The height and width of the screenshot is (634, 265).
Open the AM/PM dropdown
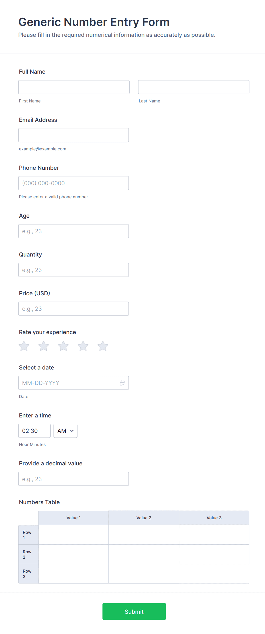tap(66, 431)
